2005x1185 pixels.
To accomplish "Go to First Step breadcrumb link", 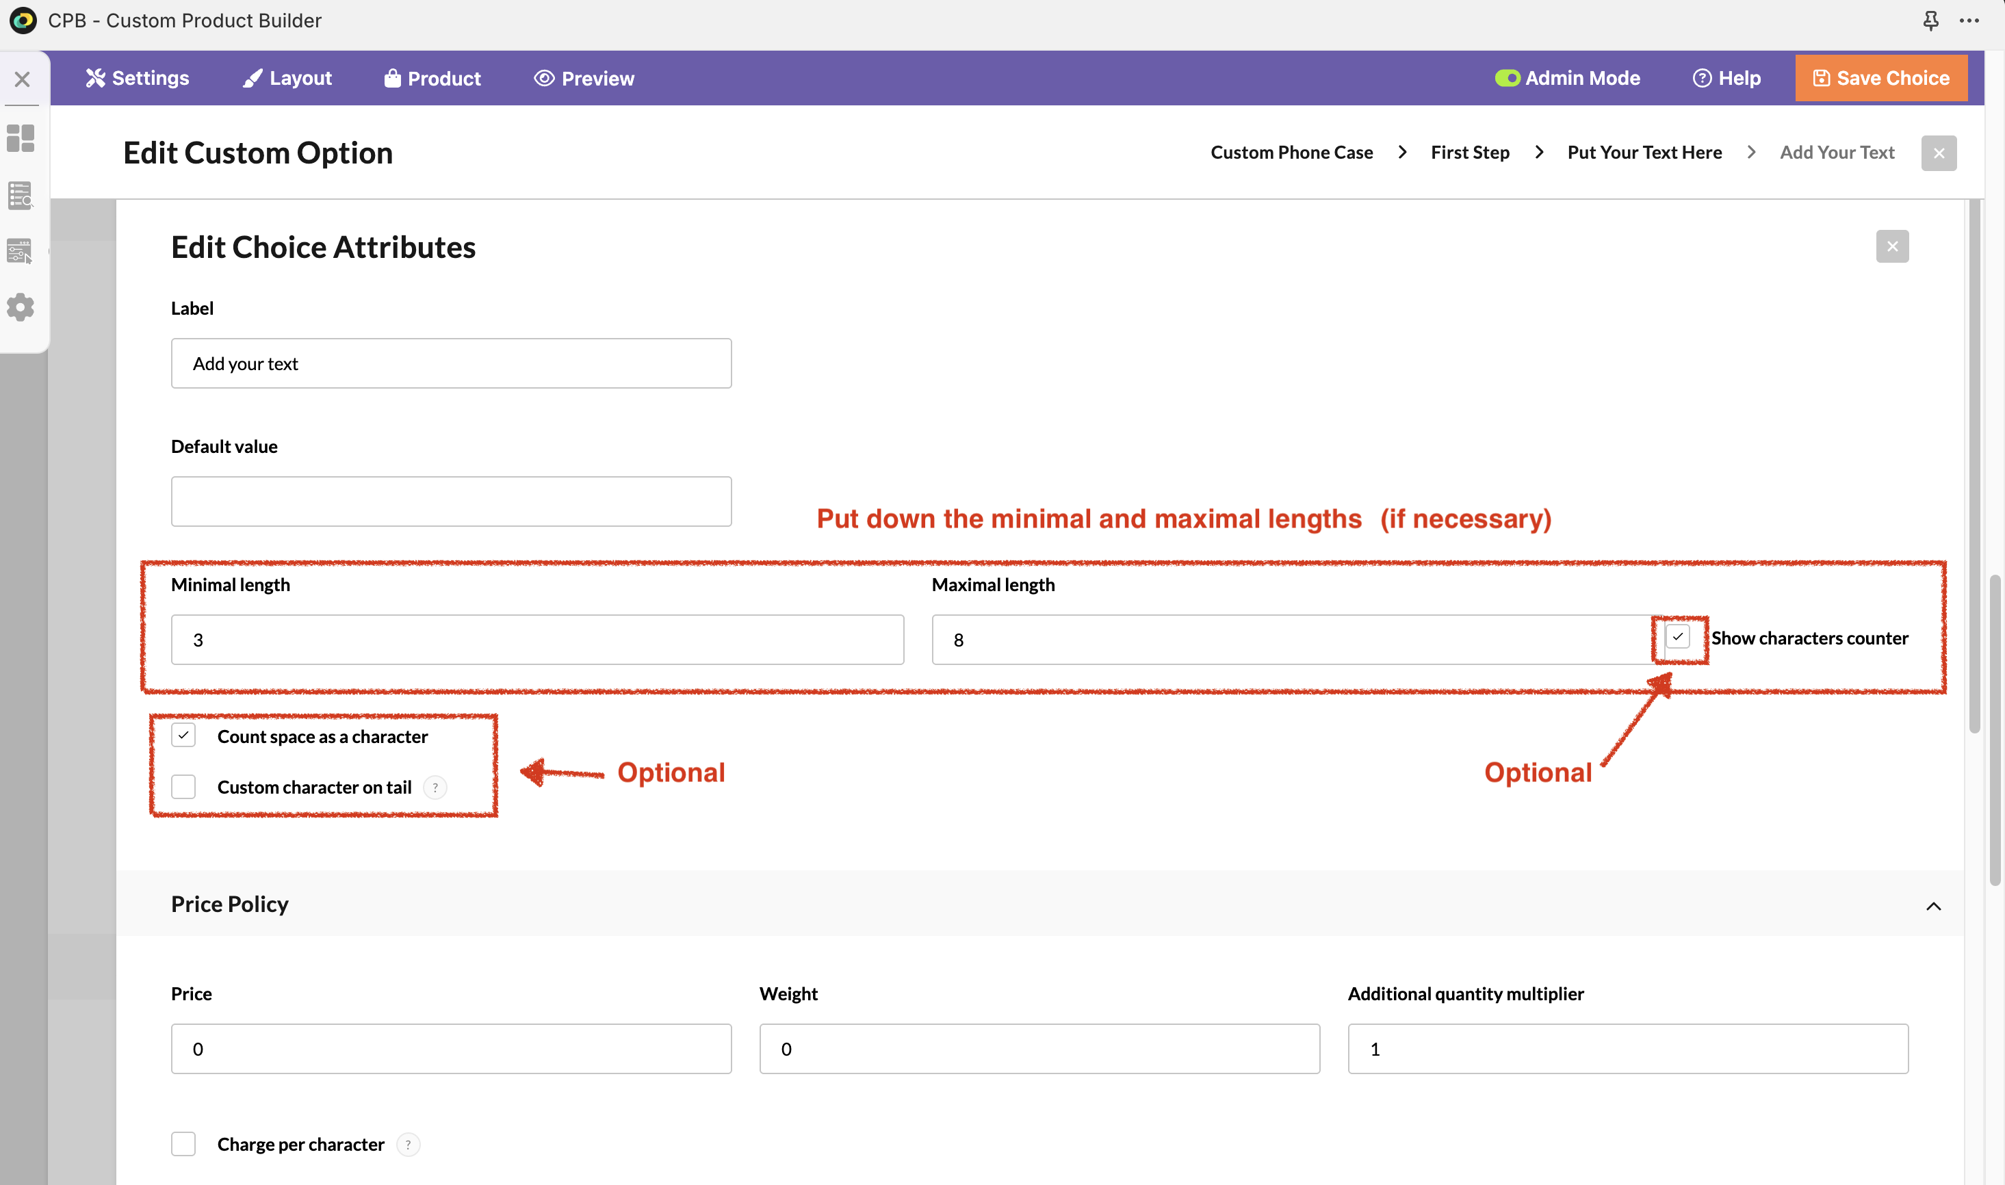I will pos(1470,153).
